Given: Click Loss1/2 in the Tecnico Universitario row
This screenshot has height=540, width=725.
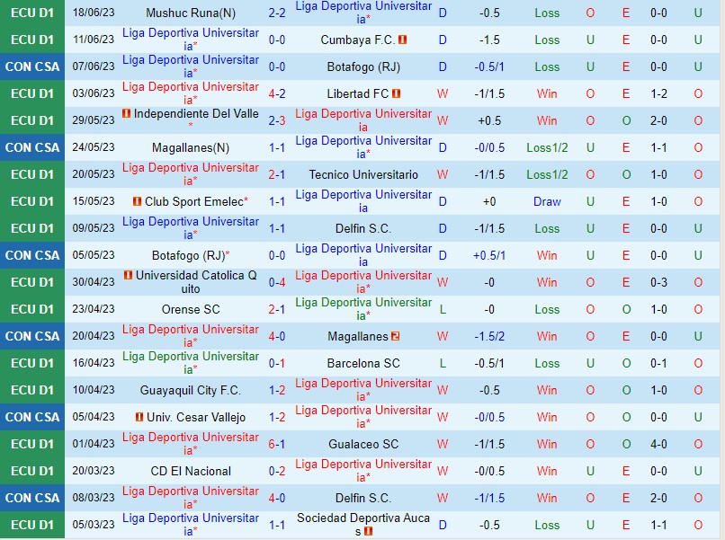Looking at the screenshot, I should pos(547,174).
